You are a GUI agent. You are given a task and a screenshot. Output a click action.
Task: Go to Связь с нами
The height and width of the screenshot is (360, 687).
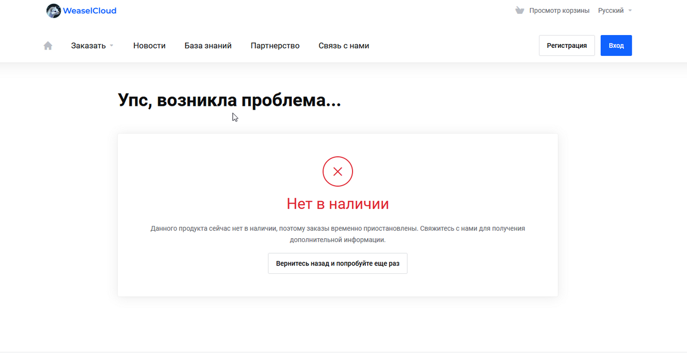[x=344, y=46]
